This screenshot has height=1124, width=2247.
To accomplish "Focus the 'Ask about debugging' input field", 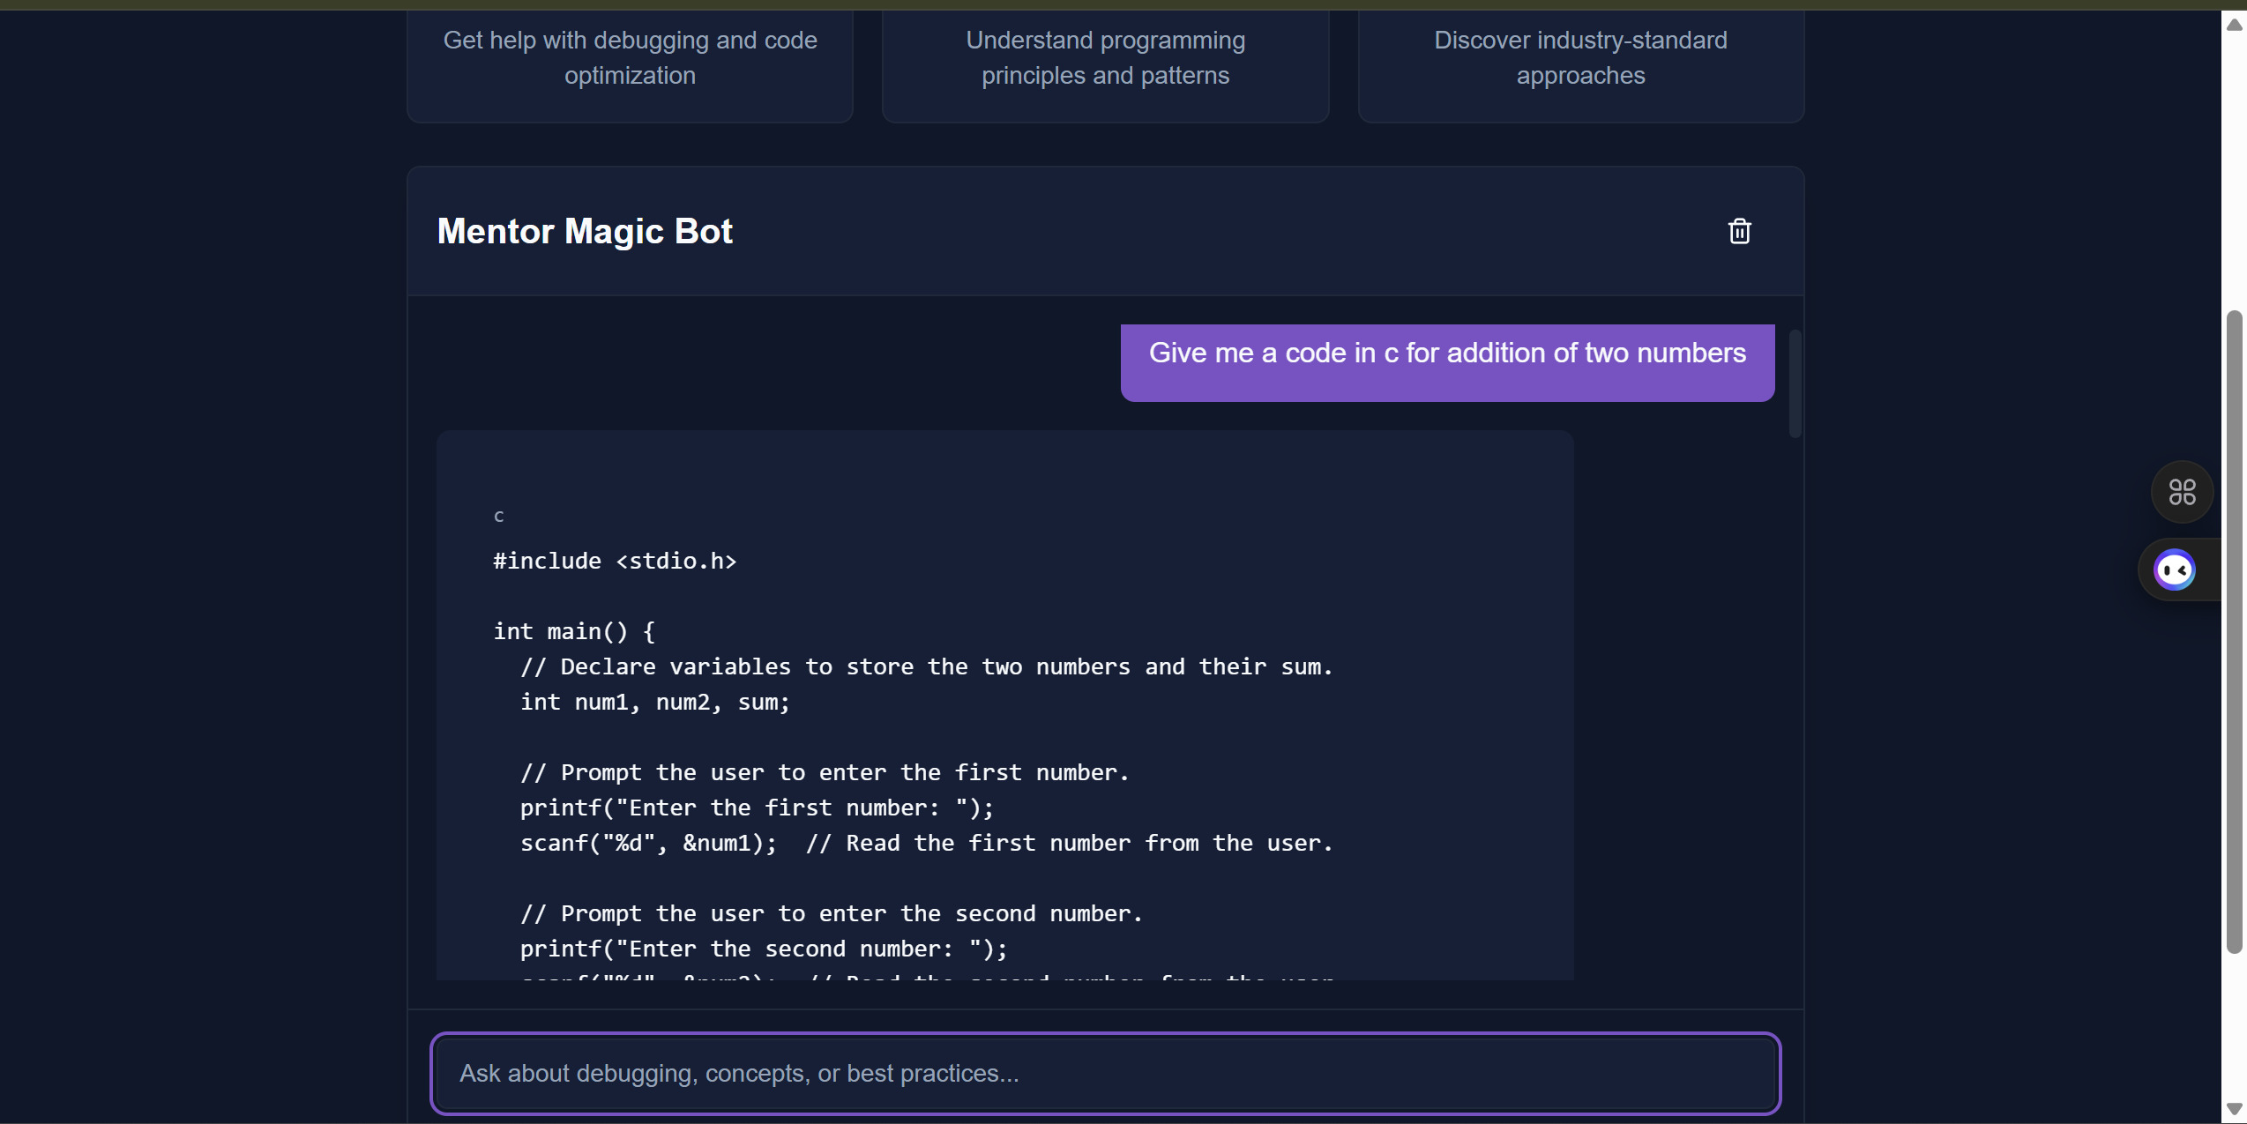I will [1104, 1073].
